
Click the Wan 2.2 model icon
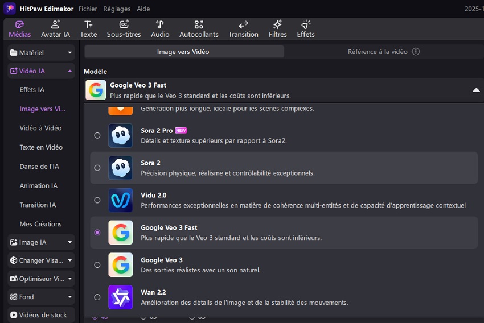(x=120, y=297)
